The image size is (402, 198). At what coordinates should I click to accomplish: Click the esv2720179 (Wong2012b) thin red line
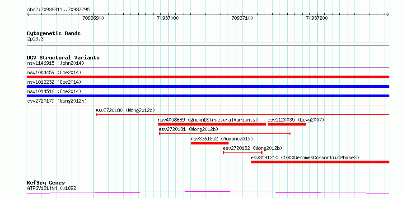click(208, 105)
